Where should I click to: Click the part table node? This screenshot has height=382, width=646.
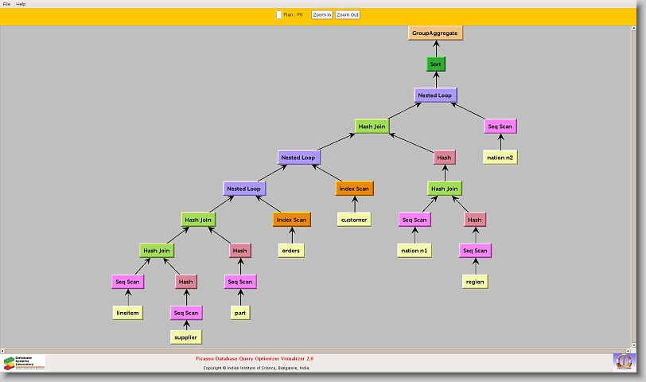click(239, 313)
